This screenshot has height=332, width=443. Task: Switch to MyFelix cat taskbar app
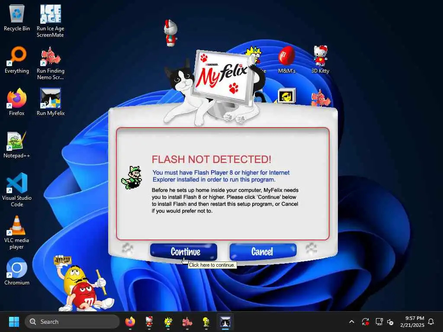pos(225,322)
